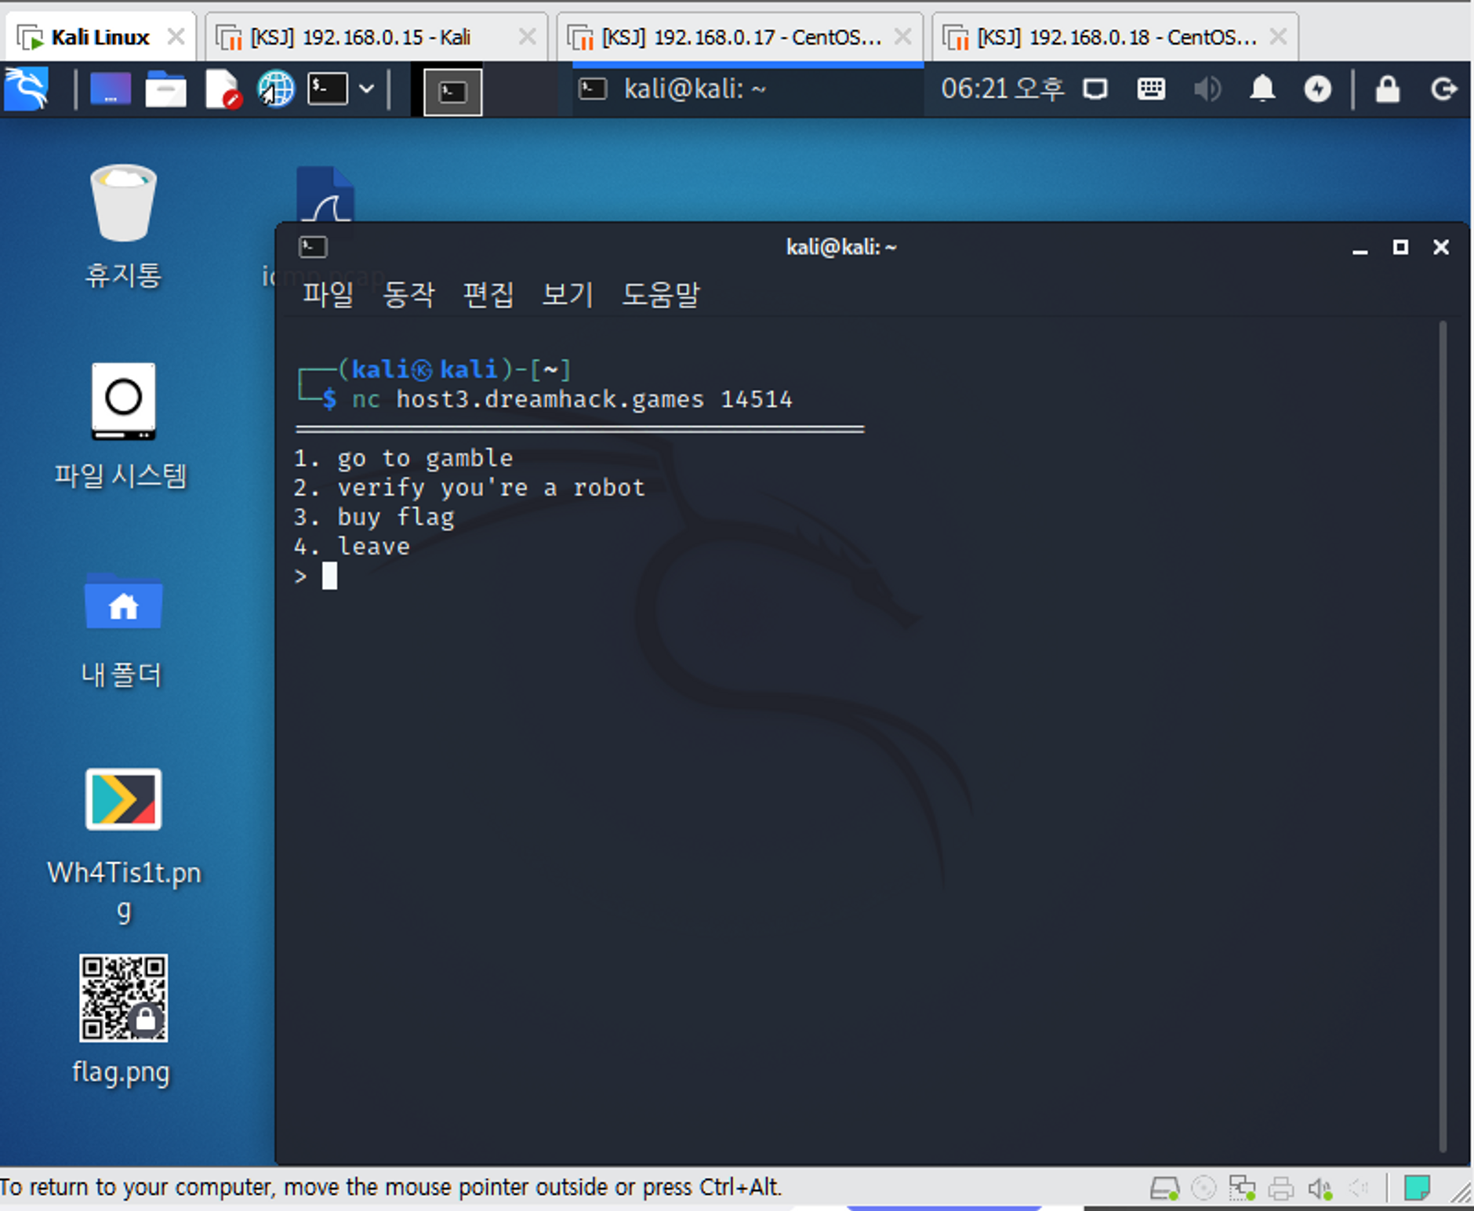Maximize the kali@kali terminal window
The image size is (1474, 1211).
[x=1400, y=247]
